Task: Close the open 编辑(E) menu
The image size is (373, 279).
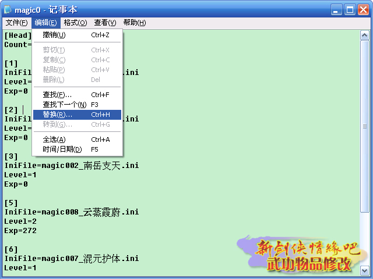Action: click(x=45, y=23)
